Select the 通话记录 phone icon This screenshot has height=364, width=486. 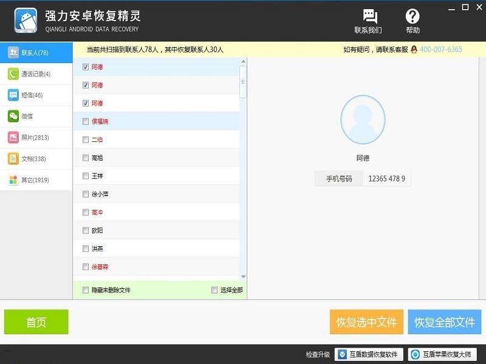13,74
